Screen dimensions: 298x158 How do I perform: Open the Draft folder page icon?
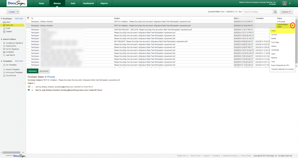(x=4, y=28)
